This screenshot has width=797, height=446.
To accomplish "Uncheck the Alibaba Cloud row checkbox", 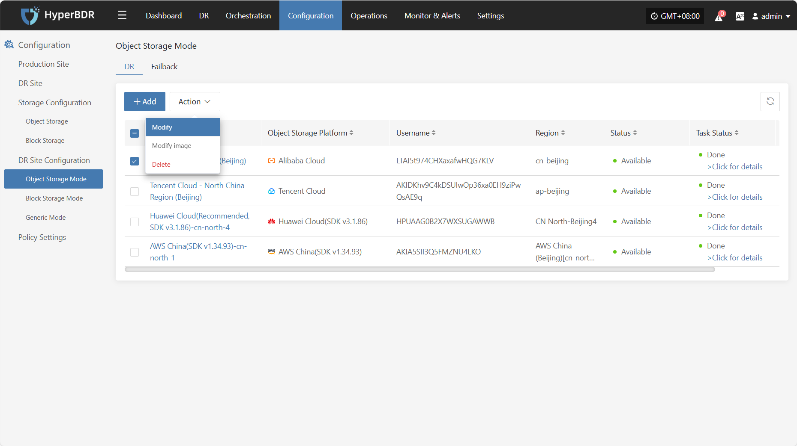I will click(135, 161).
